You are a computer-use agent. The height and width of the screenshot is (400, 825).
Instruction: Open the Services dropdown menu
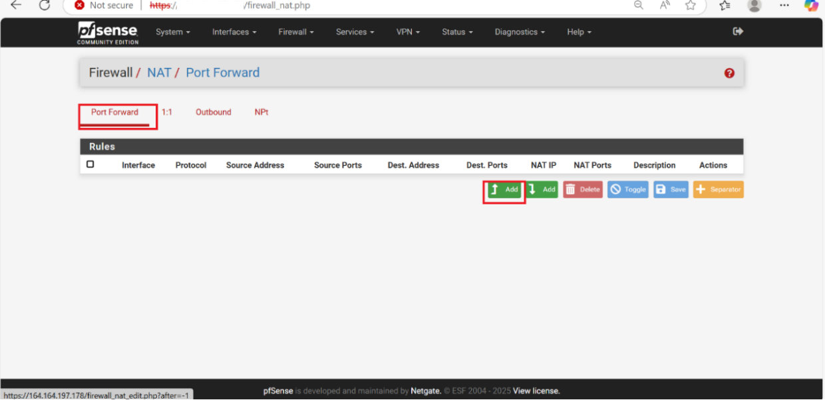click(355, 32)
